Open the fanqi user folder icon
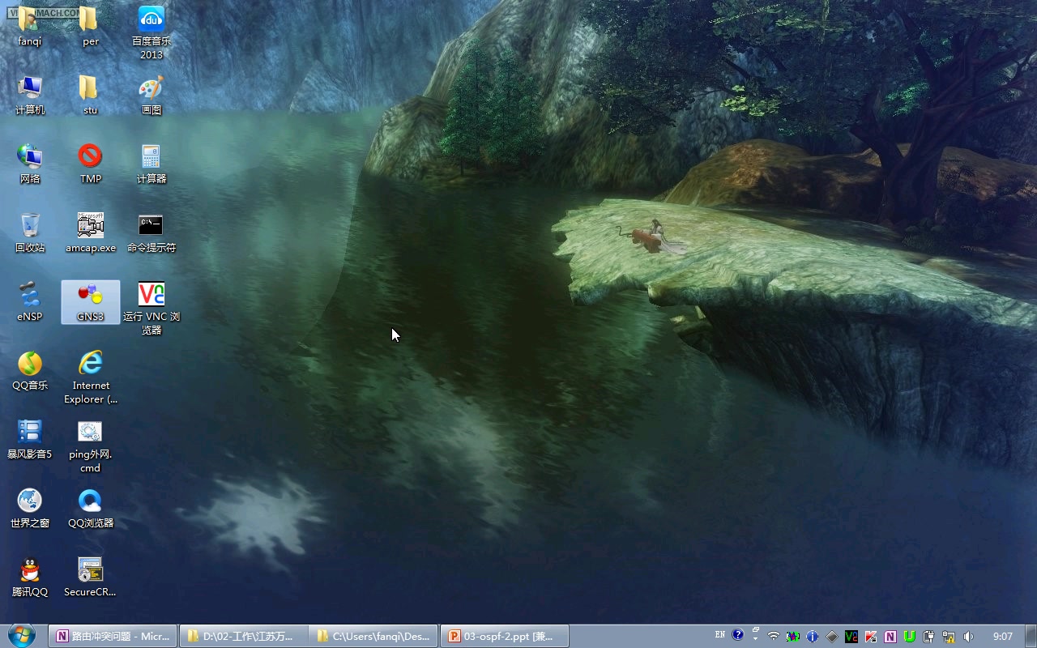 (29, 26)
